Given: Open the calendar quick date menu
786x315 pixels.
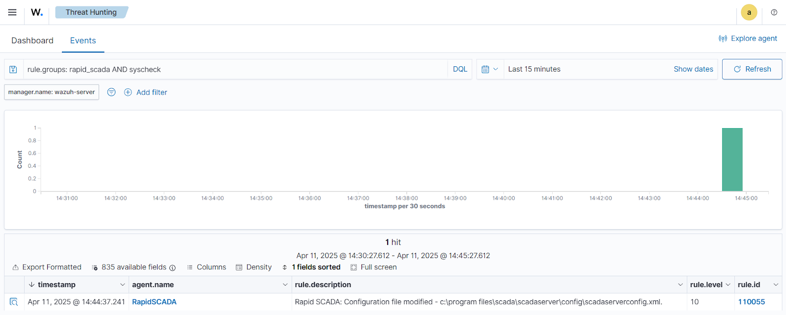Looking at the screenshot, I should click(x=490, y=69).
